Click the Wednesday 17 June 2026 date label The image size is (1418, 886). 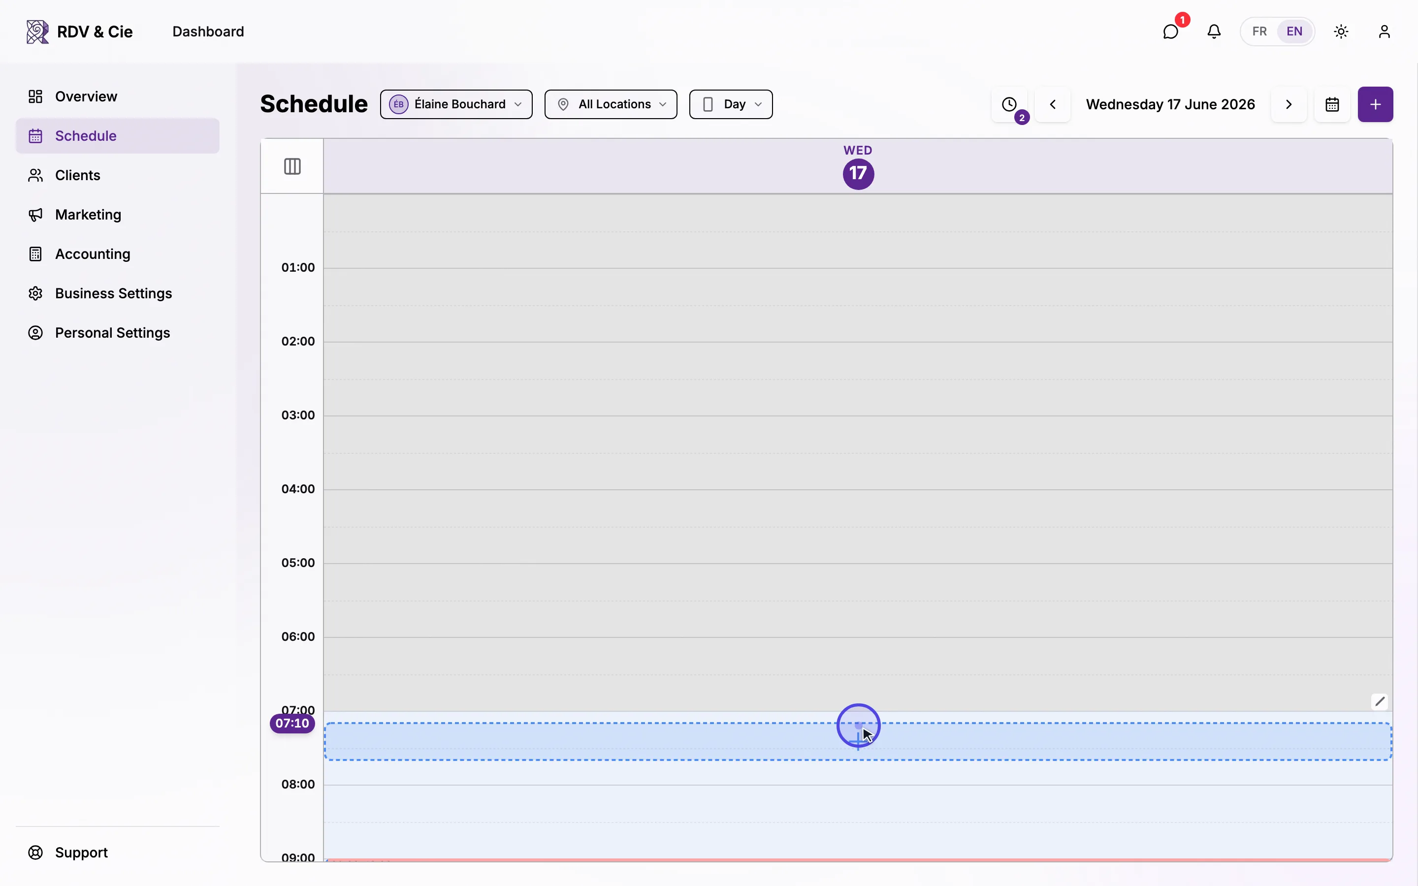point(1170,104)
